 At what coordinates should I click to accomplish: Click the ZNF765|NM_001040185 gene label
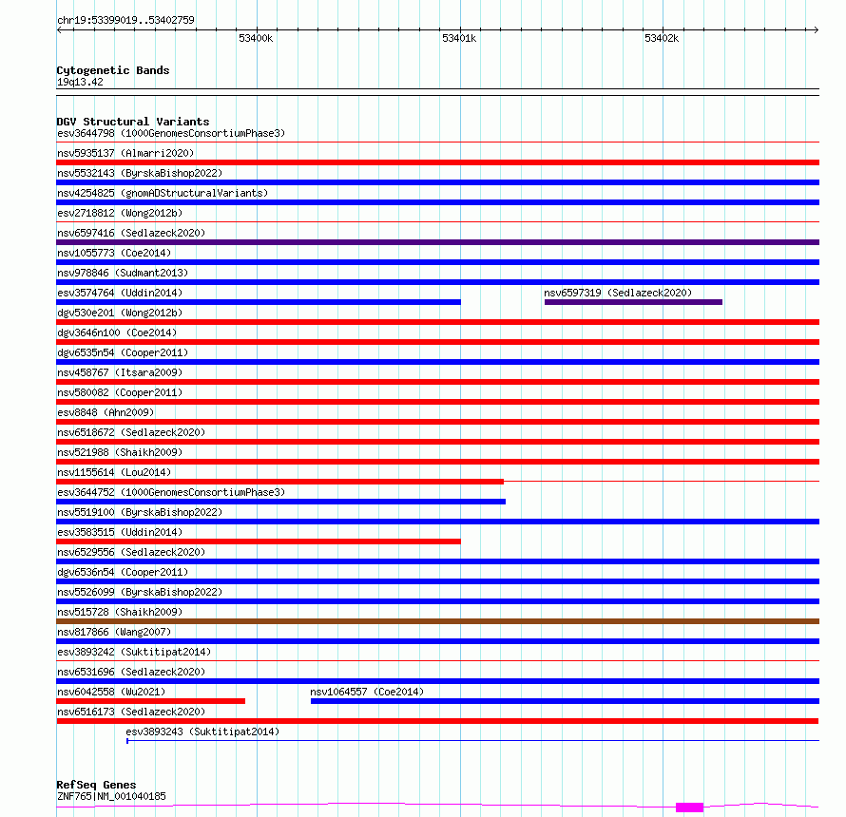(x=111, y=796)
